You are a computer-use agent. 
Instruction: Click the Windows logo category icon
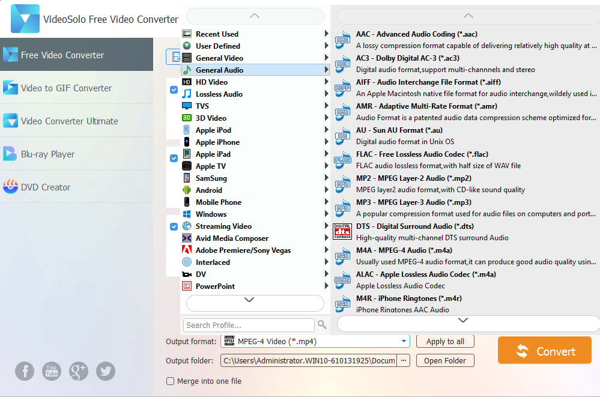point(187,214)
